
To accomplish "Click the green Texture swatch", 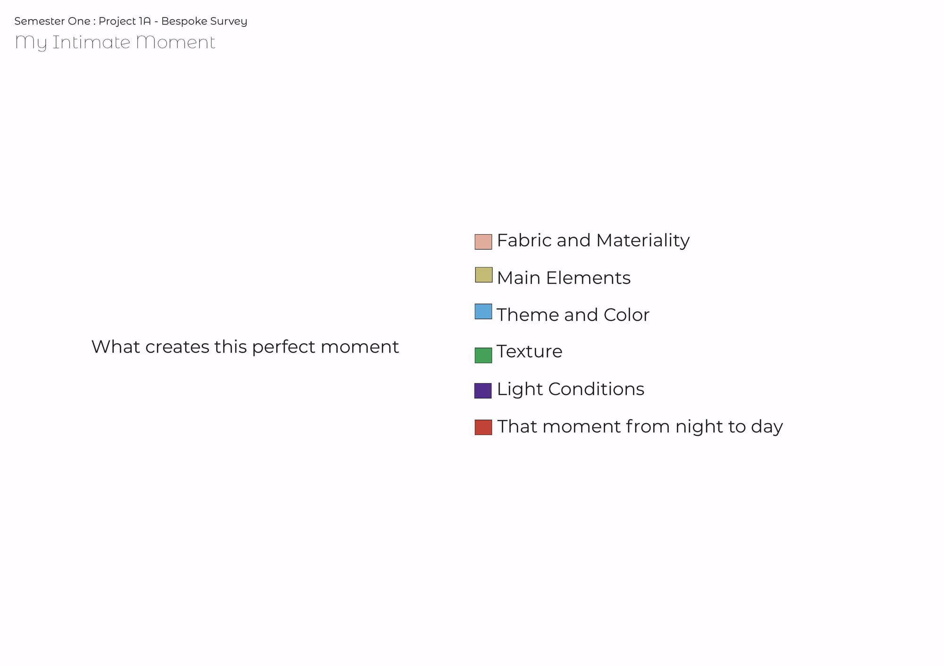I will coord(483,355).
